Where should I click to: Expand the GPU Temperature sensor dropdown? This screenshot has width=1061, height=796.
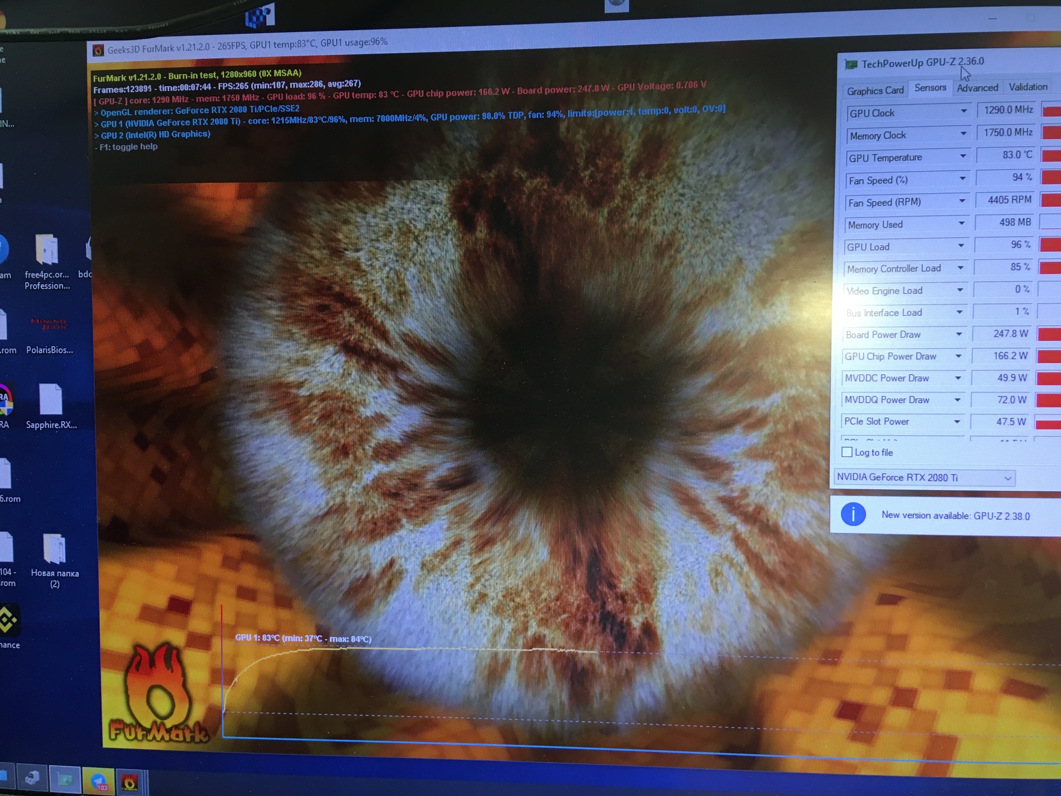(963, 156)
